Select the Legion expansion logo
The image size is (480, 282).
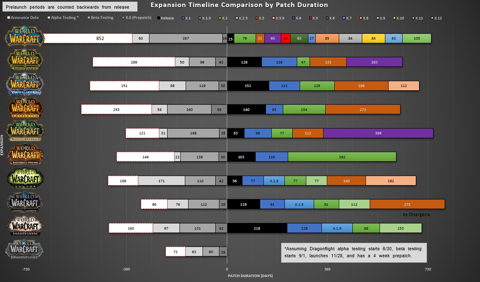click(x=25, y=180)
